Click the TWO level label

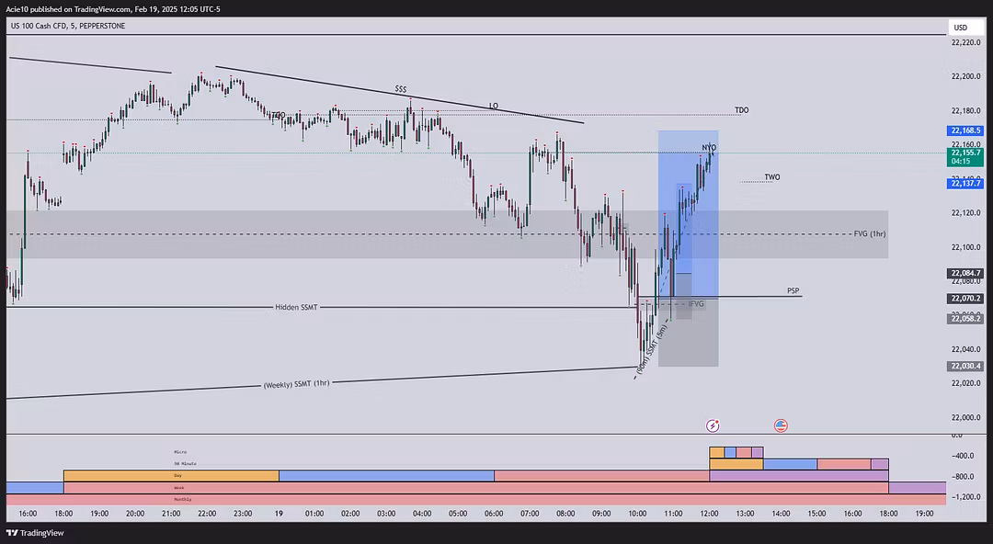771,177
